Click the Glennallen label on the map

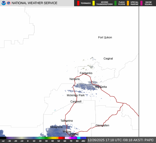pyautogui.click(x=102, y=125)
